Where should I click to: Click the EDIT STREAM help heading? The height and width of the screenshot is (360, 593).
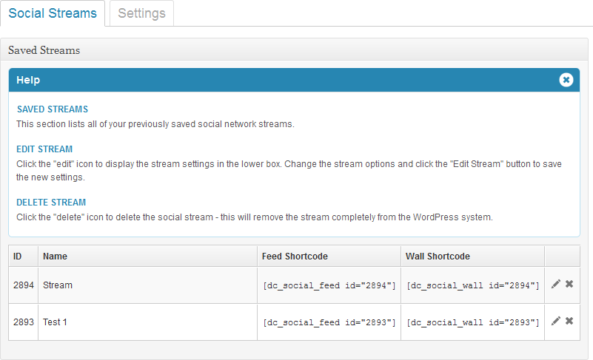(44, 149)
